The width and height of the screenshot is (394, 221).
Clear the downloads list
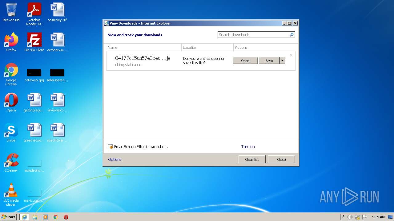tap(252, 159)
